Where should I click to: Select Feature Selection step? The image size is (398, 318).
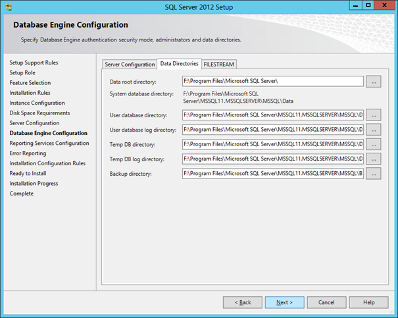(x=30, y=83)
